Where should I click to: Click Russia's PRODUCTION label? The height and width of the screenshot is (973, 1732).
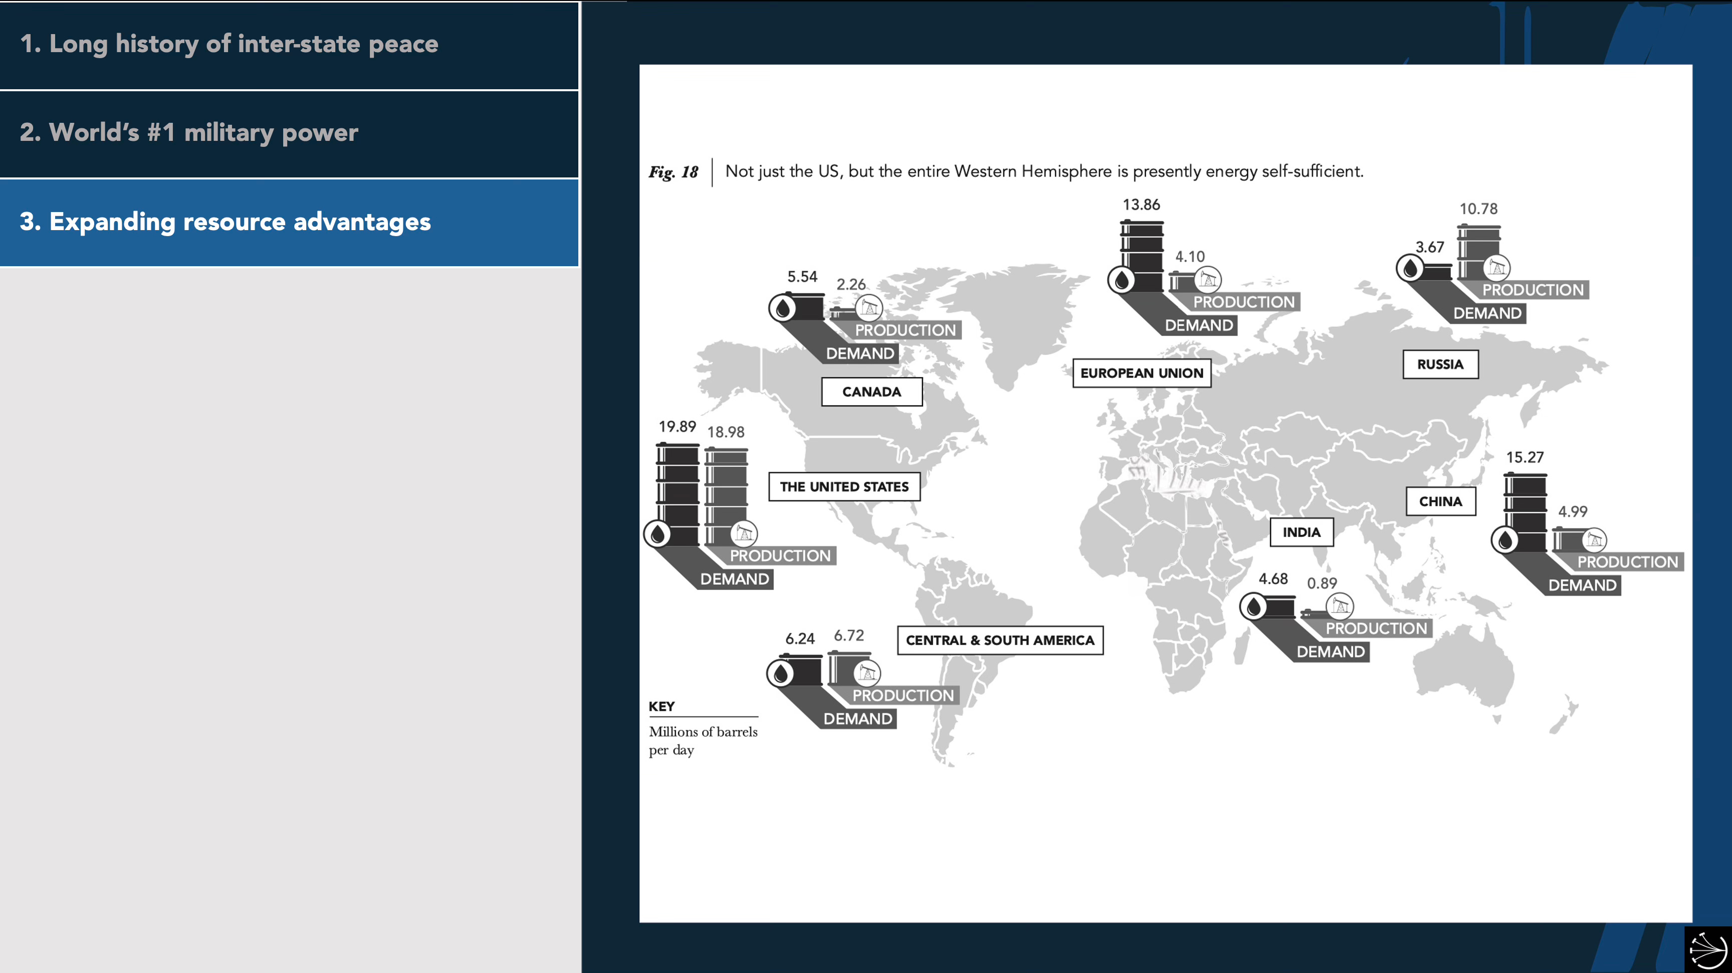[1533, 290]
